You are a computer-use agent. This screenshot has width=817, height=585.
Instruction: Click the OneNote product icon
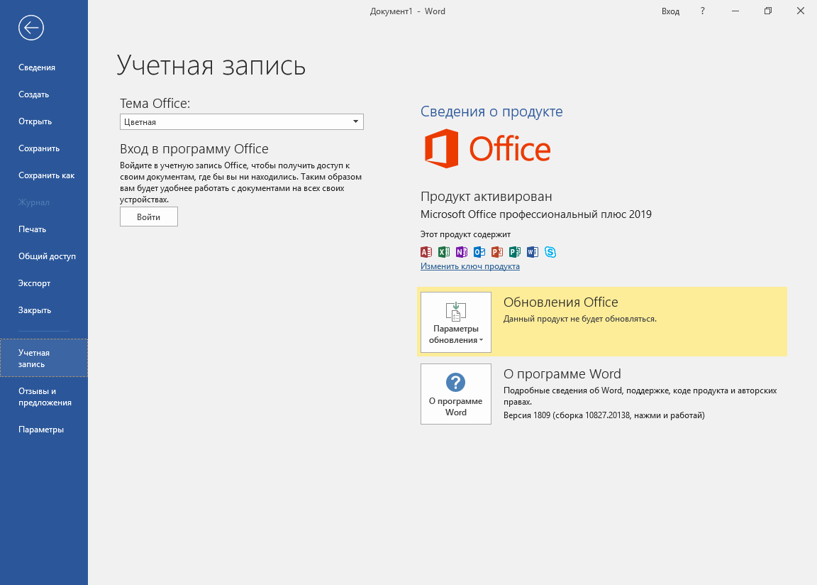tap(462, 252)
